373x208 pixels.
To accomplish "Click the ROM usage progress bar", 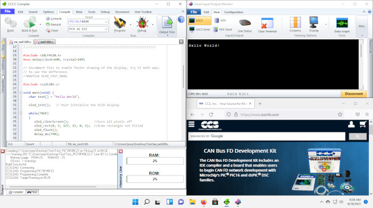I will [x=155, y=179].
